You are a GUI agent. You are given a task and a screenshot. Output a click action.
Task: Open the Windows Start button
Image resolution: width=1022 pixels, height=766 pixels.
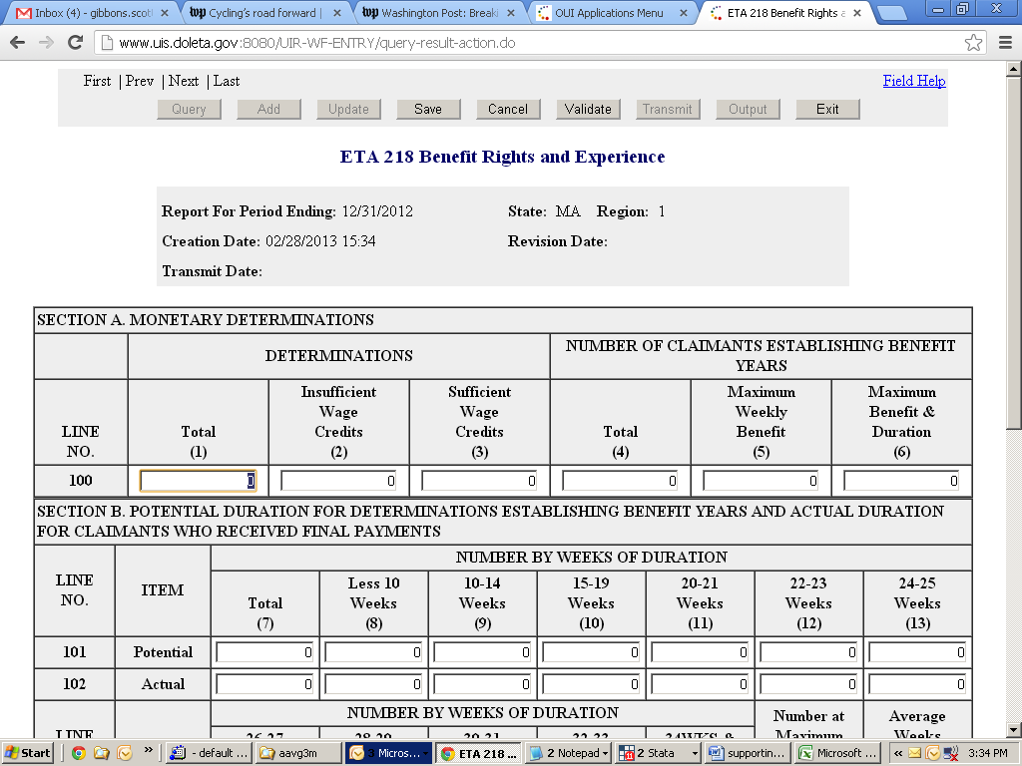pos(29,753)
